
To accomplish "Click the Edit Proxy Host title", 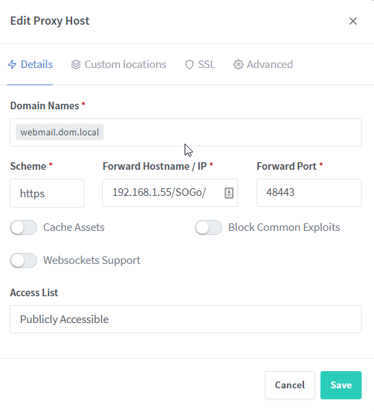I will point(49,21).
